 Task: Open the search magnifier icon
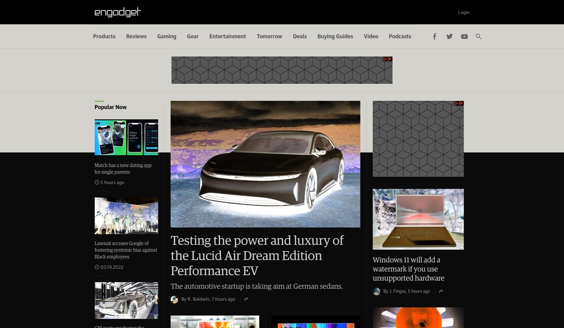(479, 36)
